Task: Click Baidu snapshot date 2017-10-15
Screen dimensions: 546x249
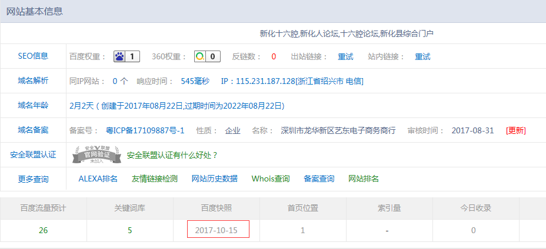Action: [216, 230]
